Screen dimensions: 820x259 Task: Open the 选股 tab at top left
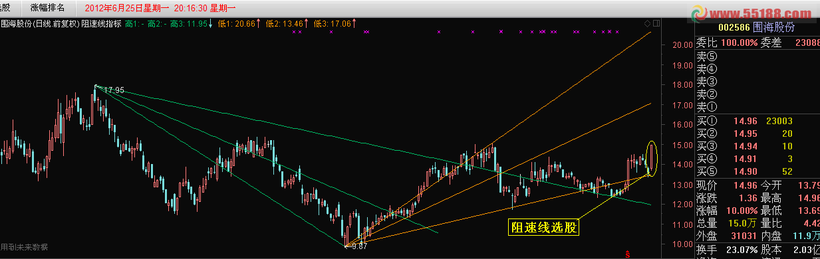point(7,7)
